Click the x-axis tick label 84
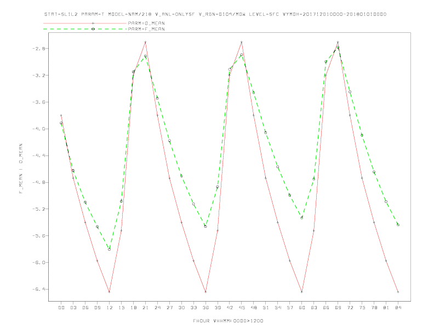Image resolution: width=434 pixels, height=335 pixels. 398,308
